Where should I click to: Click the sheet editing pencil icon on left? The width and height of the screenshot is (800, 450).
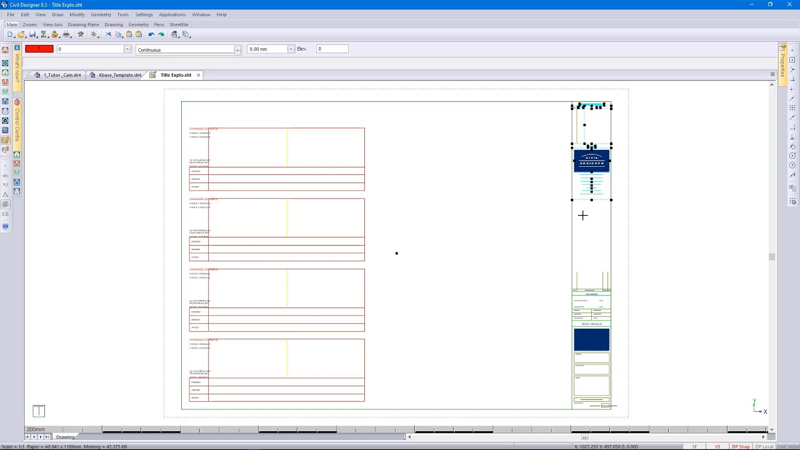(x=6, y=140)
